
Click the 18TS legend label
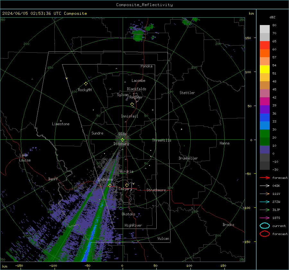pos(276,218)
